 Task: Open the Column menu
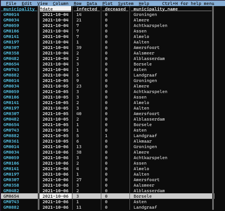point(60,3)
